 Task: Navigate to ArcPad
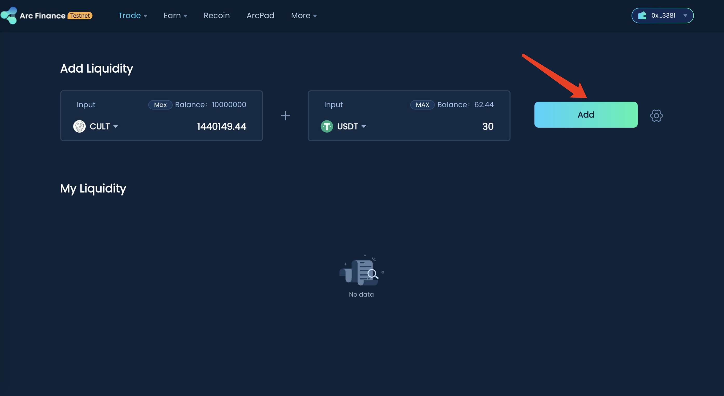[x=260, y=16]
